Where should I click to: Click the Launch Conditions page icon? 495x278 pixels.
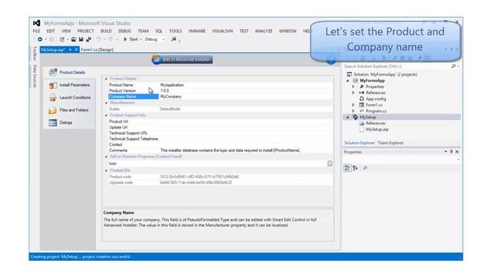[x=53, y=97]
